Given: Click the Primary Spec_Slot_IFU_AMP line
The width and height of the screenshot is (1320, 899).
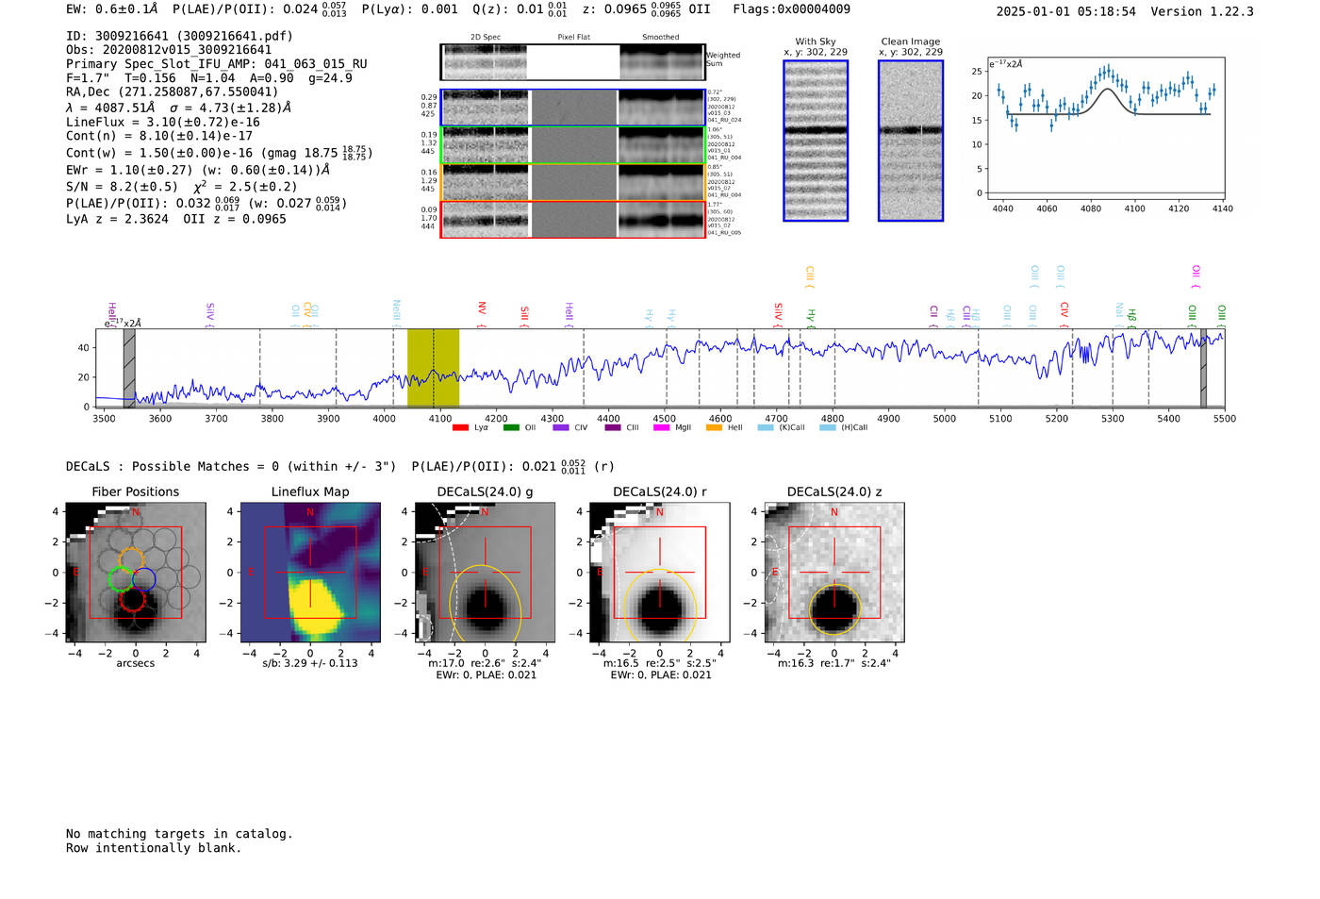Looking at the screenshot, I should click(x=217, y=64).
